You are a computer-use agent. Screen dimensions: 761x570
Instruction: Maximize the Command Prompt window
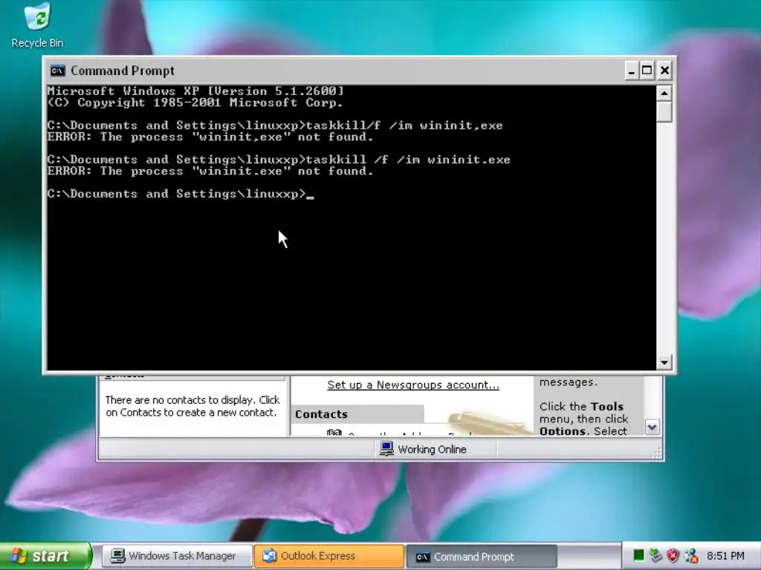click(647, 71)
